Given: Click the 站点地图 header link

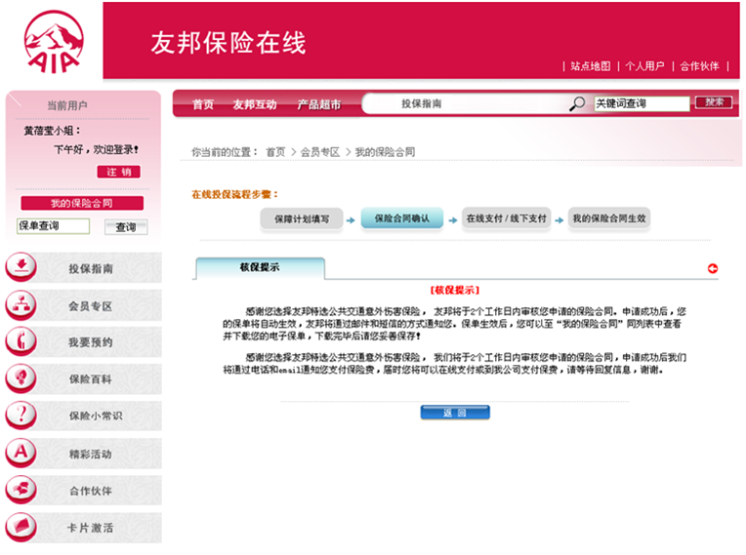Looking at the screenshot, I should (x=591, y=66).
